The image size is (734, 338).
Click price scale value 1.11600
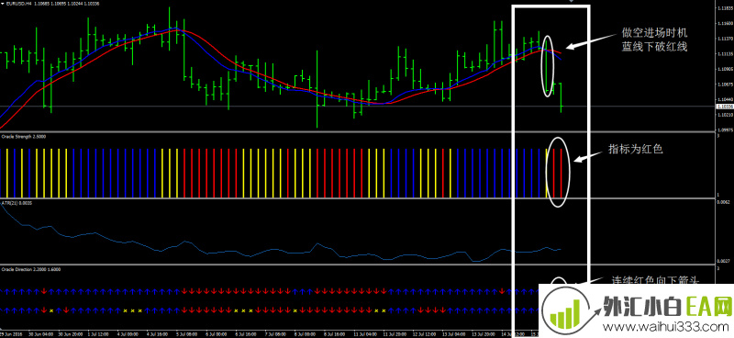tap(725, 24)
